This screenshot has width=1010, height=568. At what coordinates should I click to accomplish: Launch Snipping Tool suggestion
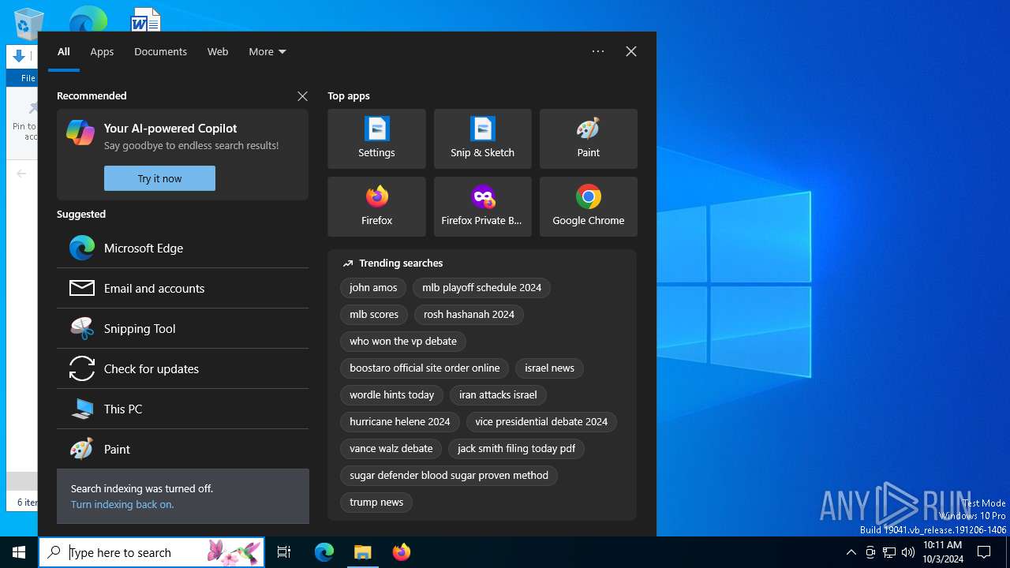pyautogui.click(x=182, y=328)
